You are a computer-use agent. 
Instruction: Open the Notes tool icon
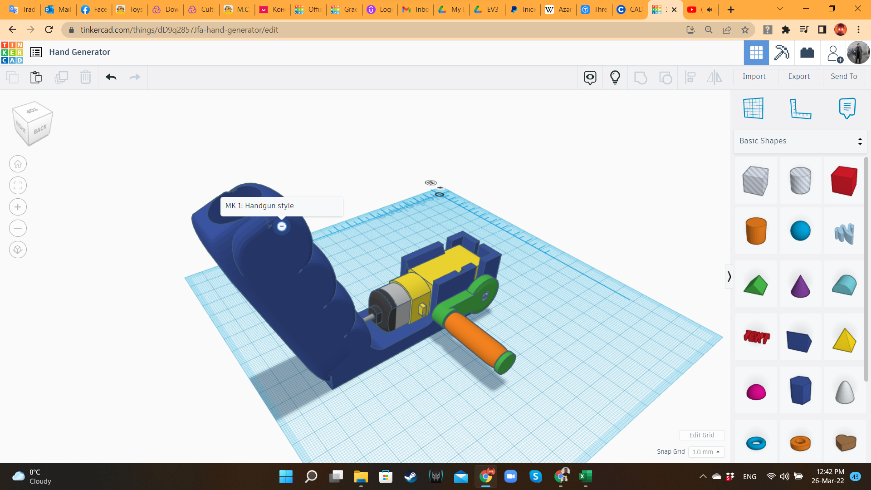point(847,108)
